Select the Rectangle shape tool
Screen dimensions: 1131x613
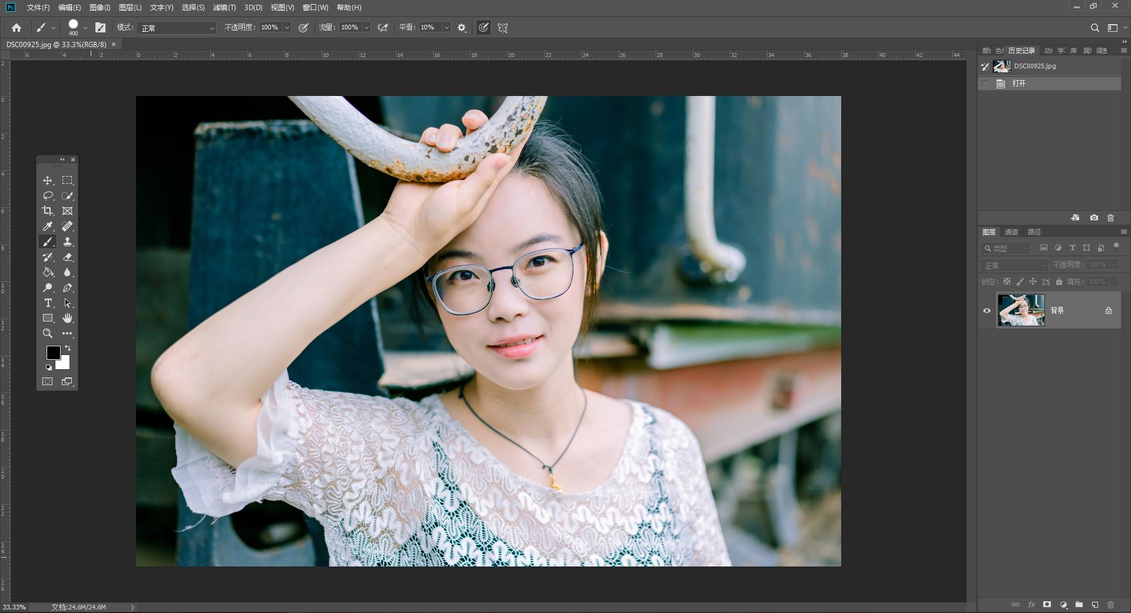tap(48, 318)
